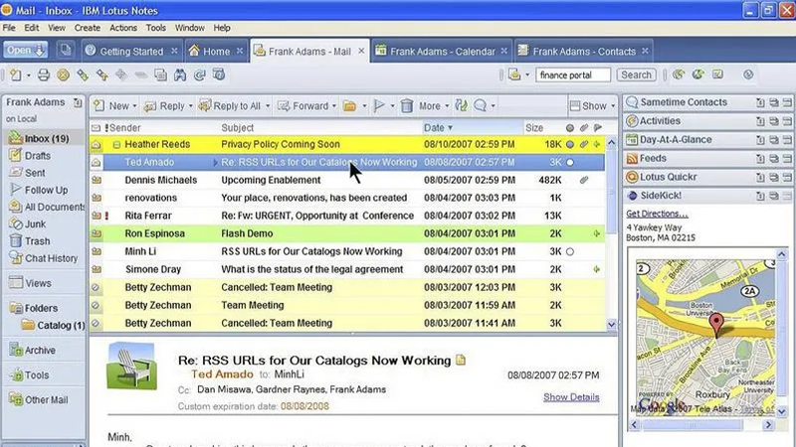Open the New dropdown arrow
The width and height of the screenshot is (796, 447).
(x=134, y=106)
